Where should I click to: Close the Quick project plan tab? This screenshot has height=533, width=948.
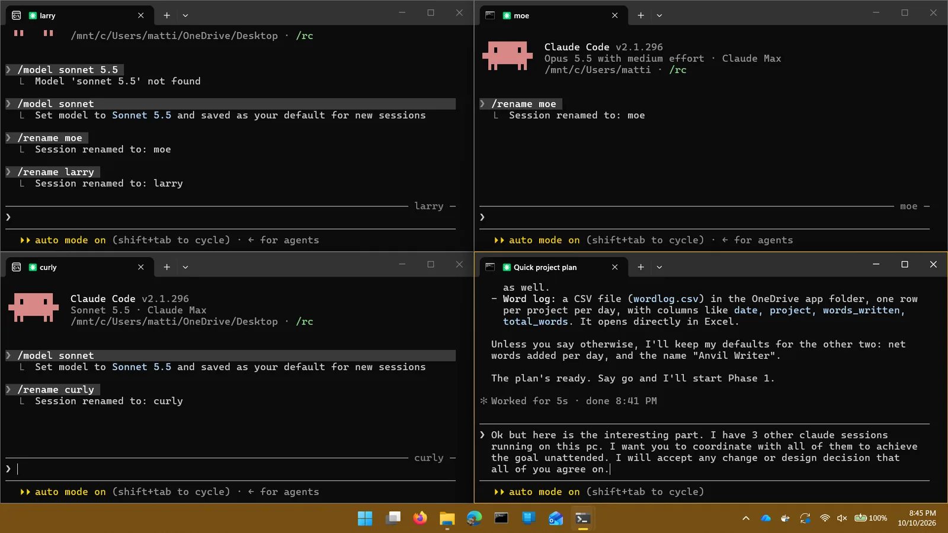pos(615,267)
